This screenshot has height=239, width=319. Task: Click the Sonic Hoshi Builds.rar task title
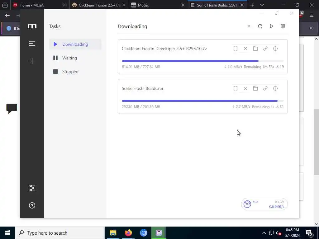pos(142,88)
